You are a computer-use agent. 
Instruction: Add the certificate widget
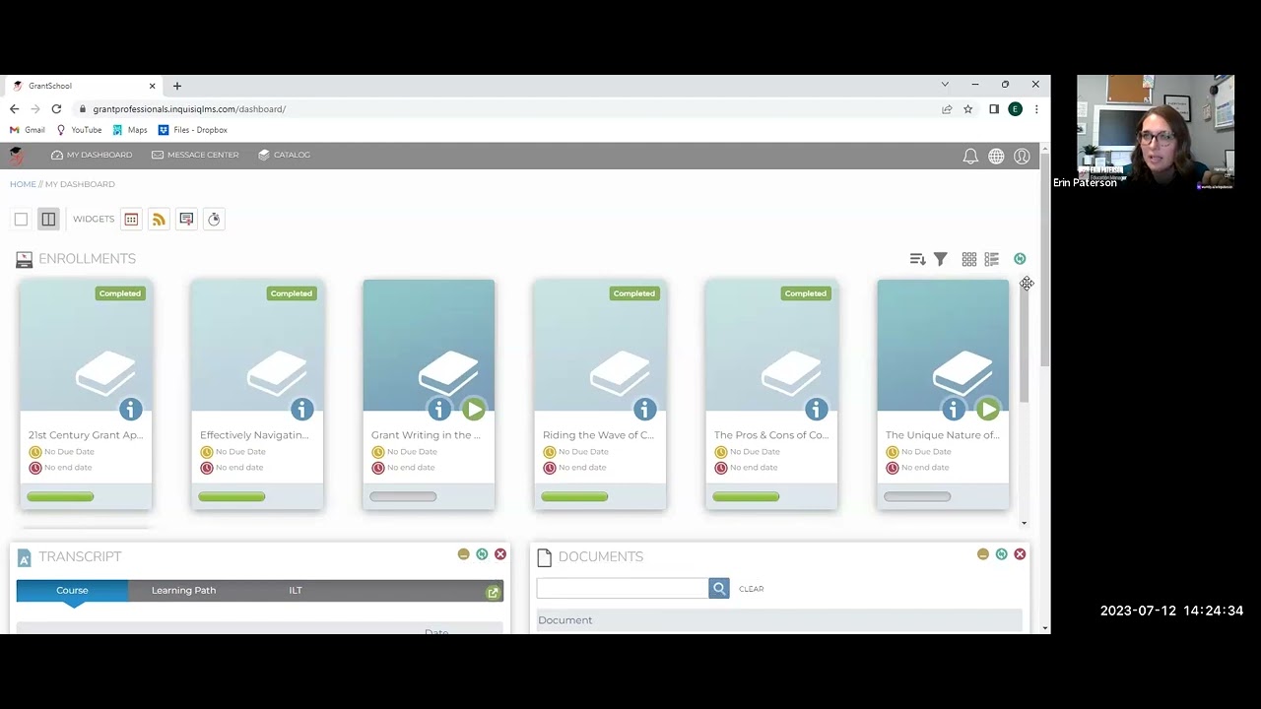pyautogui.click(x=186, y=219)
